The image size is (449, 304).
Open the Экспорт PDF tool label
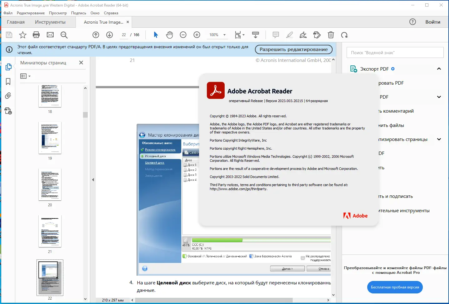[374, 69]
